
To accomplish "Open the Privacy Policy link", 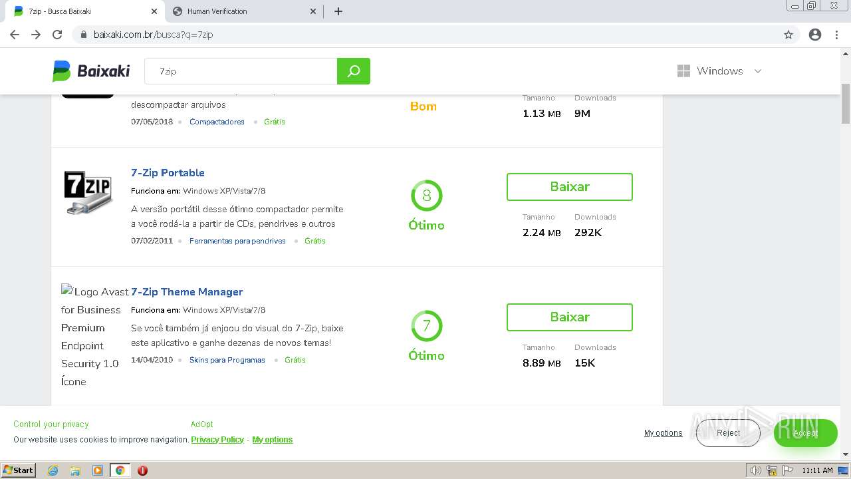I will [217, 440].
